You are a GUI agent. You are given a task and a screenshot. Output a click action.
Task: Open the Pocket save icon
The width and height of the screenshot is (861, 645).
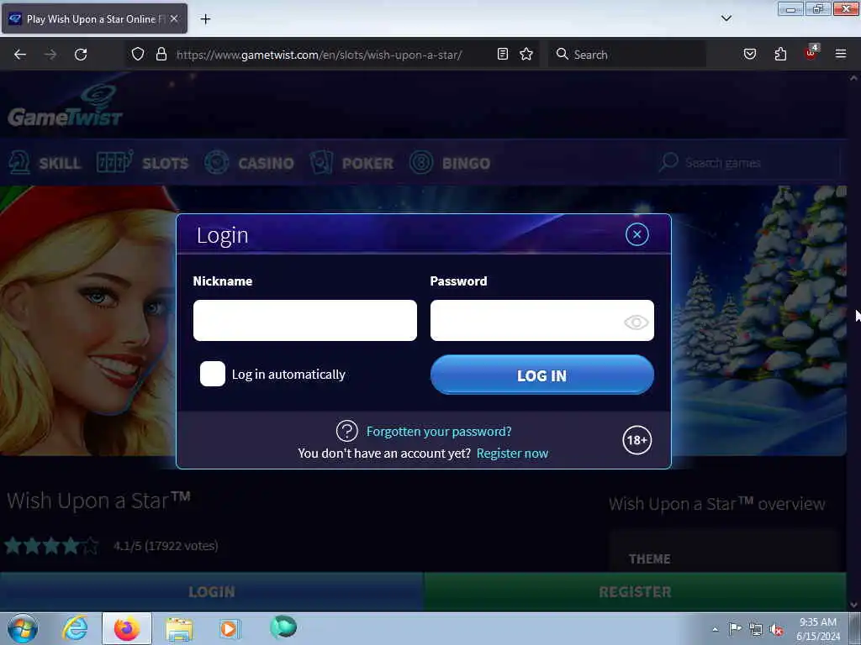[x=749, y=54]
